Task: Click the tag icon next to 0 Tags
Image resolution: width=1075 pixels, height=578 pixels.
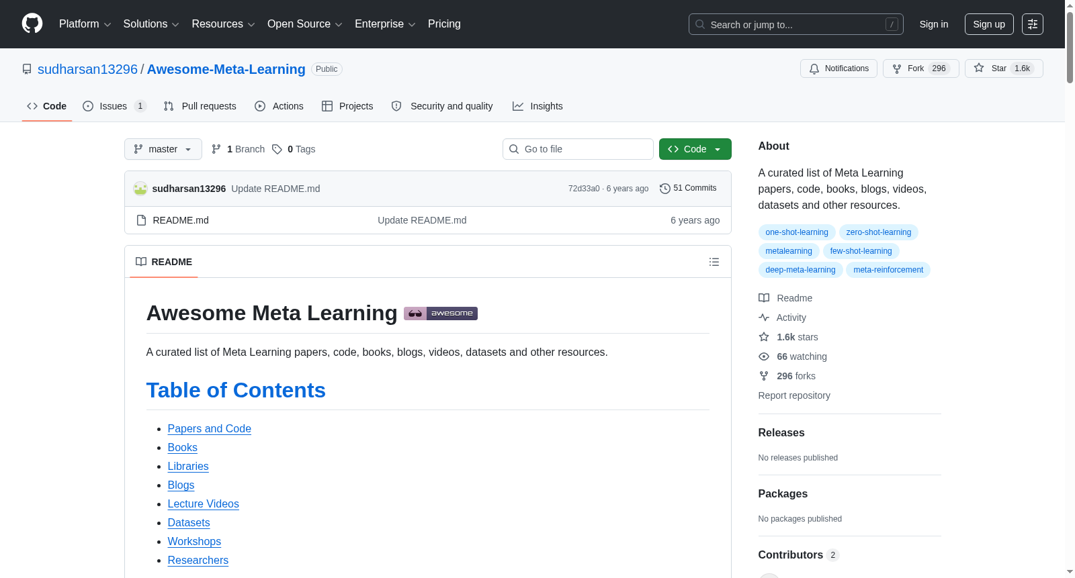Action: coord(277,149)
